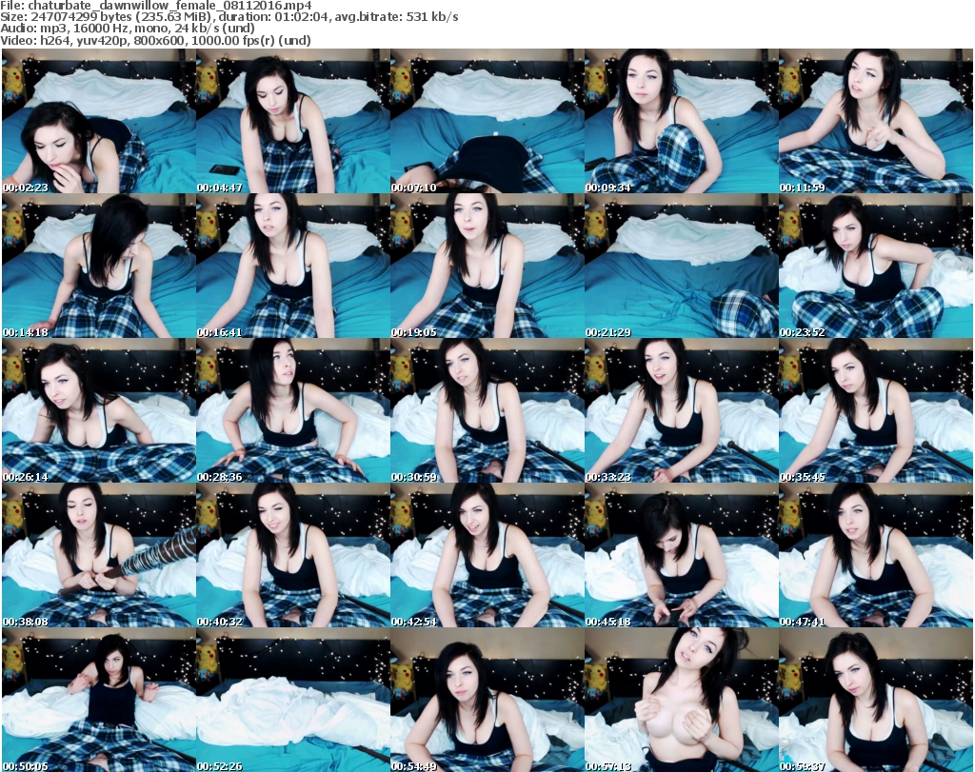Viewport: 975px width, 772px height.
Task: Click the 'Video: h264, yuv420p' line
Action: pyautogui.click(x=155, y=40)
